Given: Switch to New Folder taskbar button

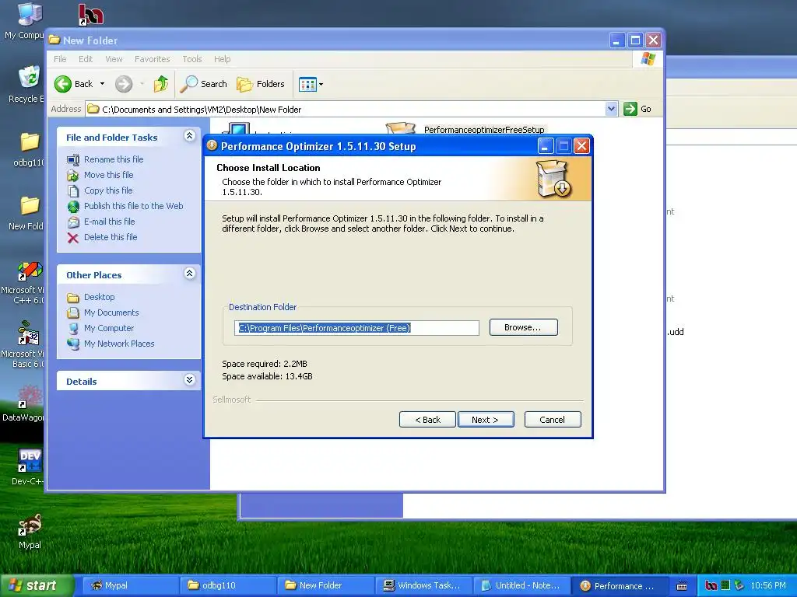Looking at the screenshot, I should pyautogui.click(x=325, y=585).
